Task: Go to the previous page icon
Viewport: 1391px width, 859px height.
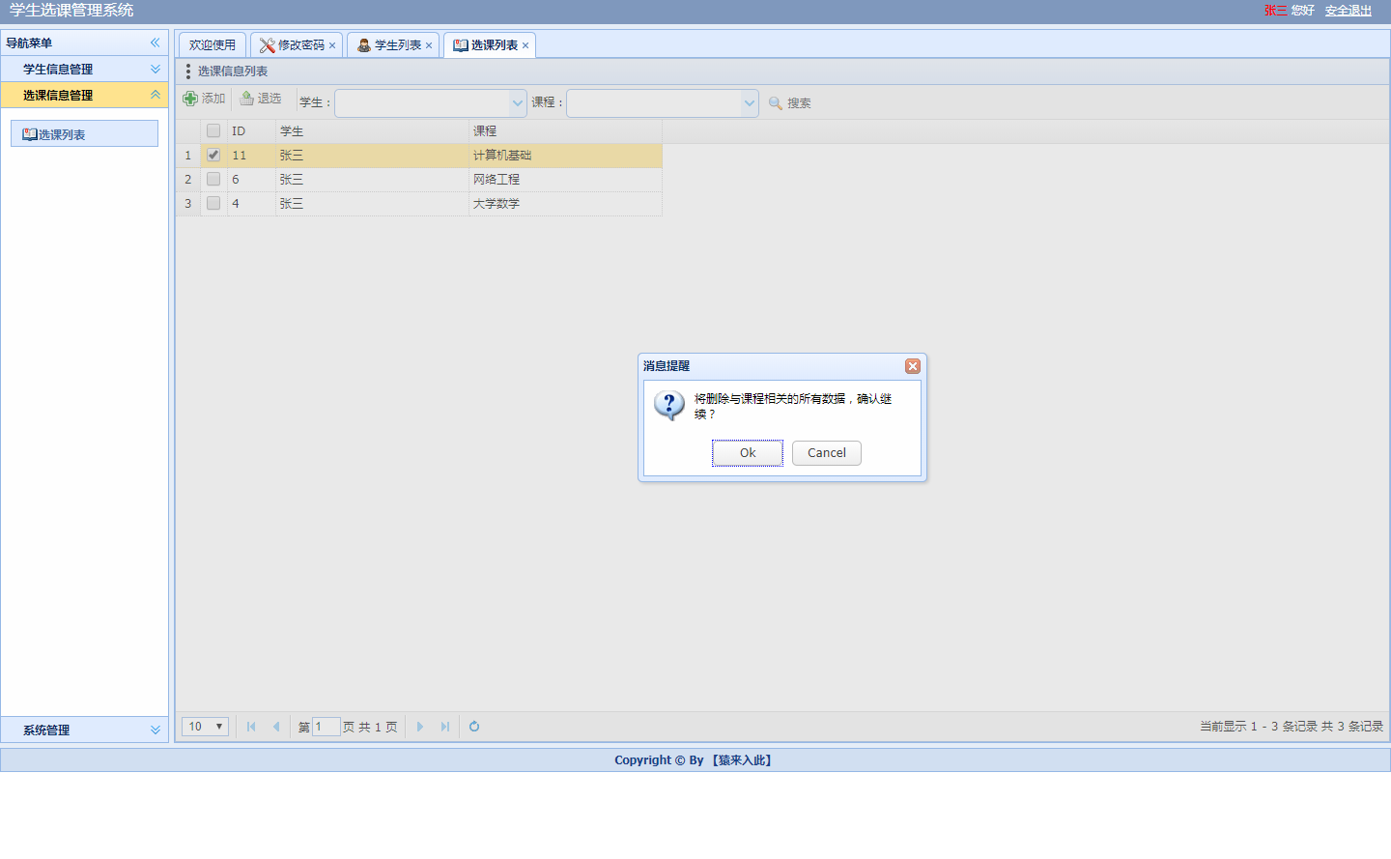Action: pyautogui.click(x=276, y=727)
